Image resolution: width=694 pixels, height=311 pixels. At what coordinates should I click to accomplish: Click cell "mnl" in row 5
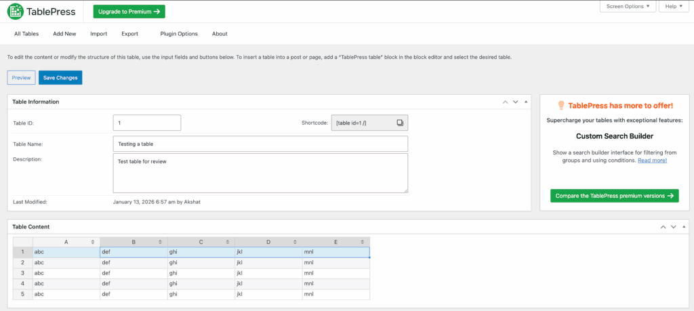336,295
